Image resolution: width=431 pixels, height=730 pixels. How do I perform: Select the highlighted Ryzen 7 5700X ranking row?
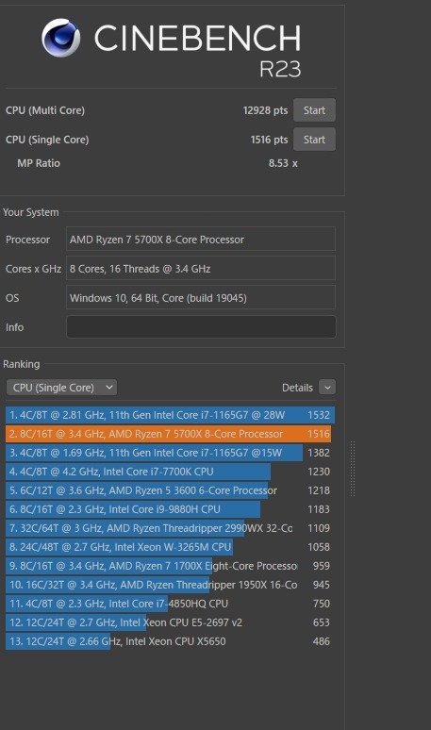coord(170,434)
